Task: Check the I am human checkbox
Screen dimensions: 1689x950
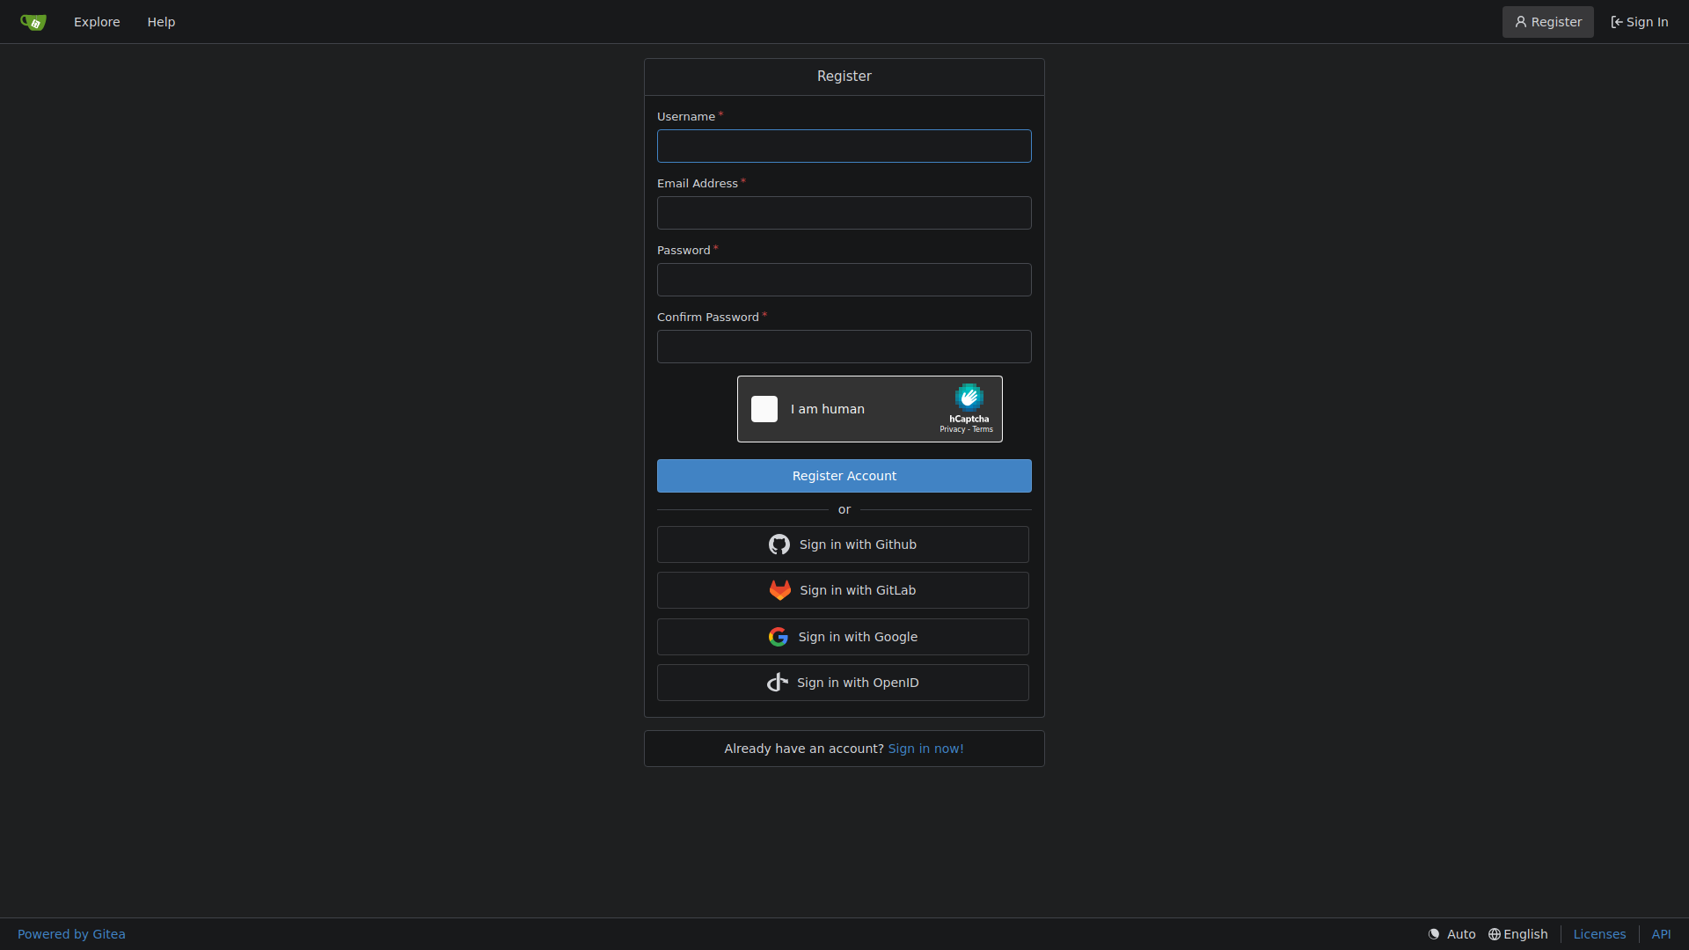Action: point(764,409)
